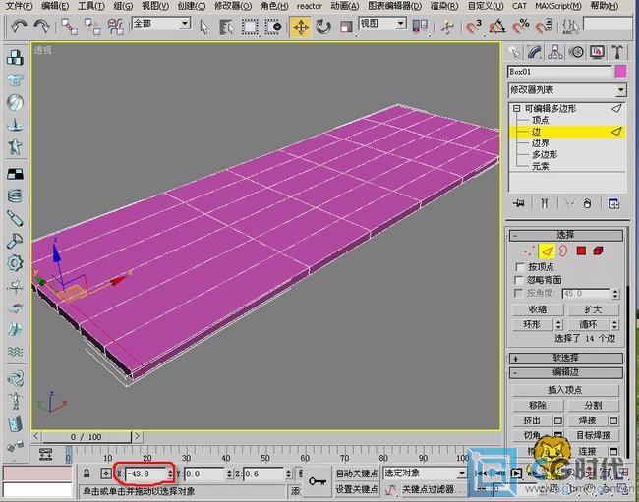Select the Select and Link tool

[69, 27]
